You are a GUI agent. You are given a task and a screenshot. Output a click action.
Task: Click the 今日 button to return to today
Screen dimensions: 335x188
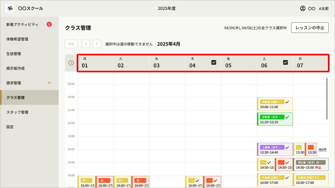click(x=71, y=44)
